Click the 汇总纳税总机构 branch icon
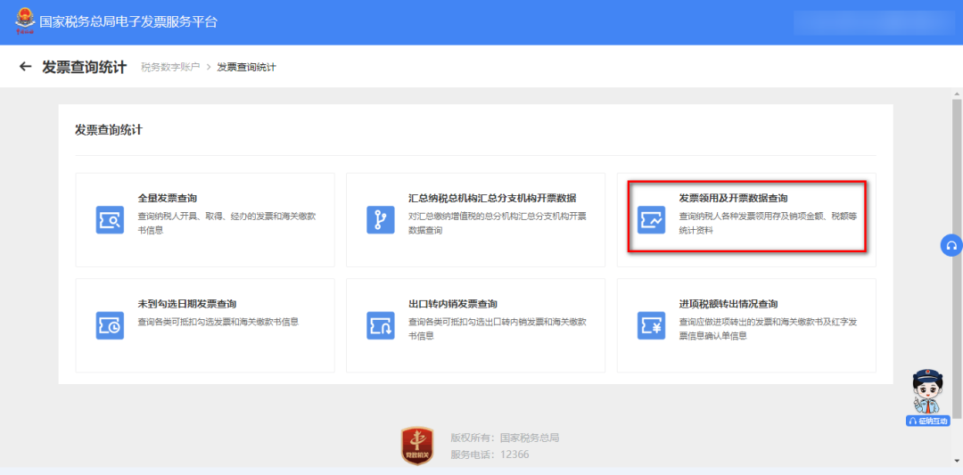This screenshot has height=475, width=963. [x=381, y=220]
